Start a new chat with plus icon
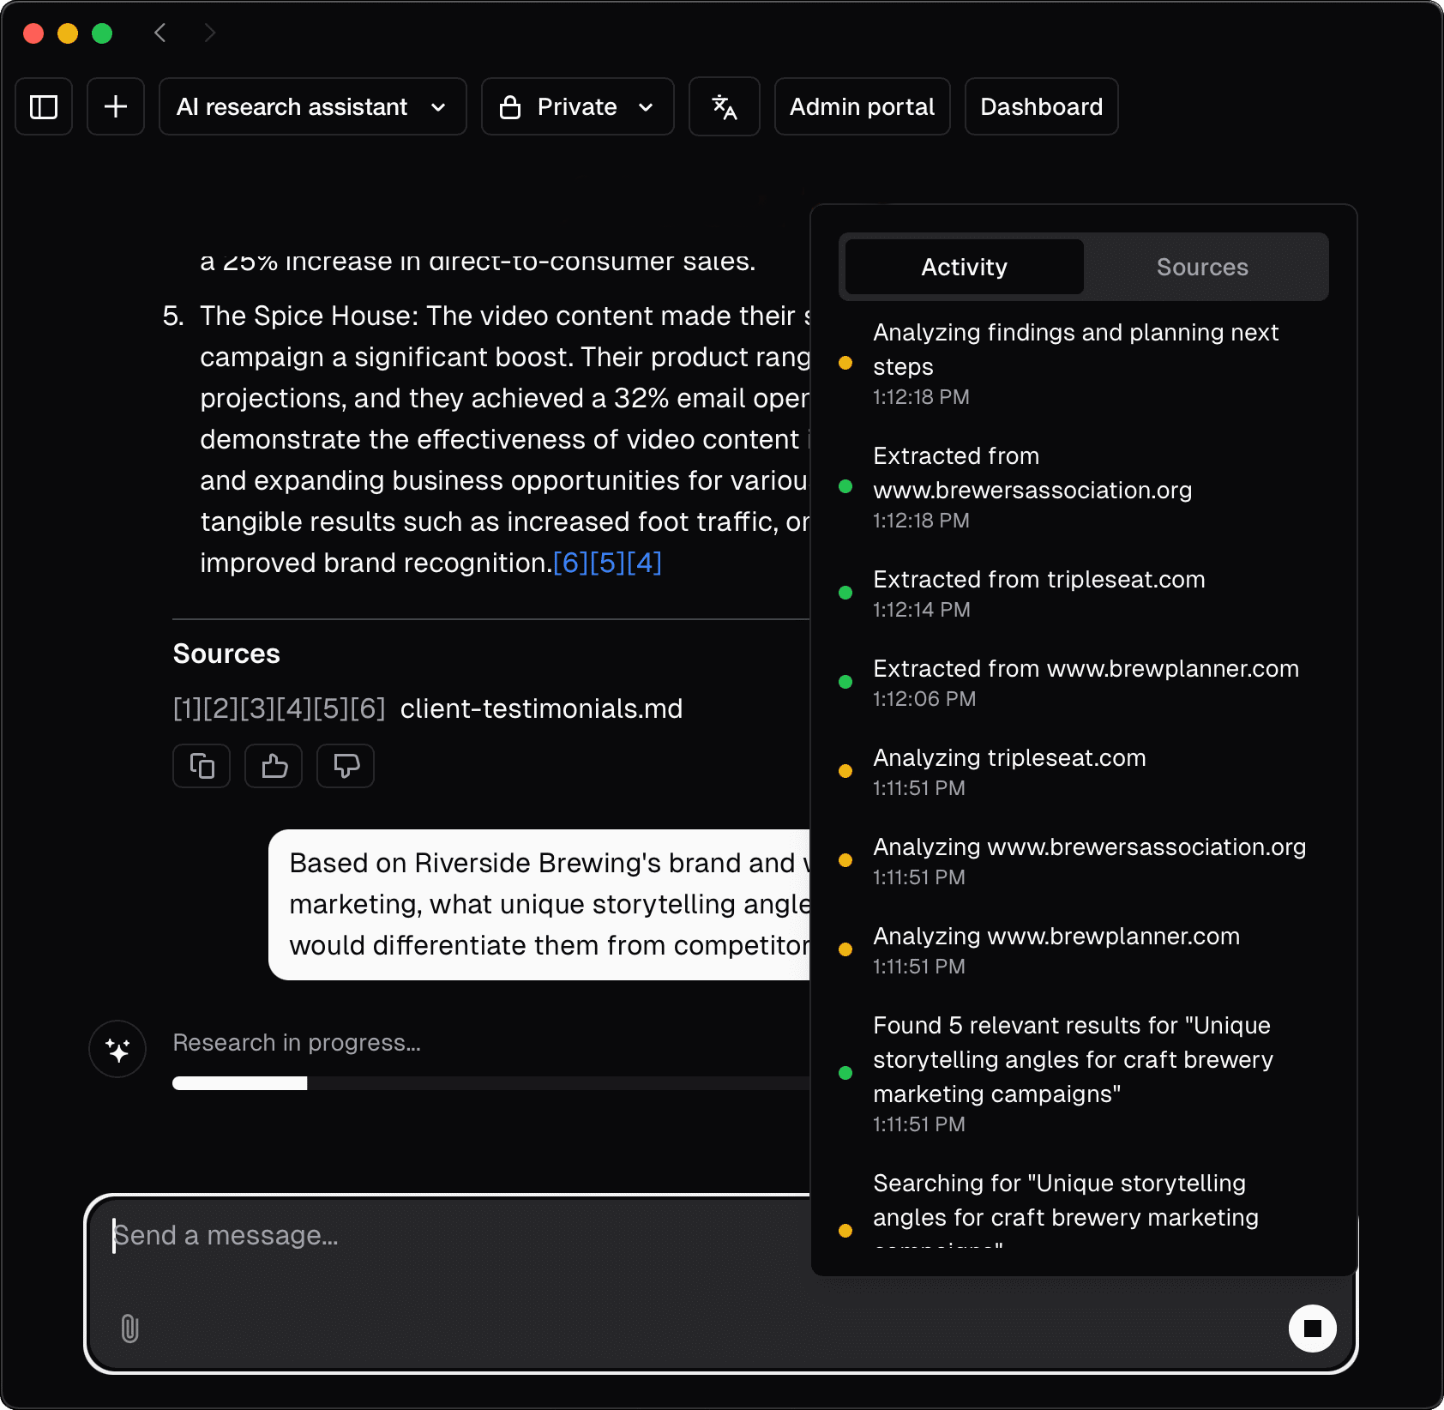The image size is (1444, 1410). pos(116,107)
